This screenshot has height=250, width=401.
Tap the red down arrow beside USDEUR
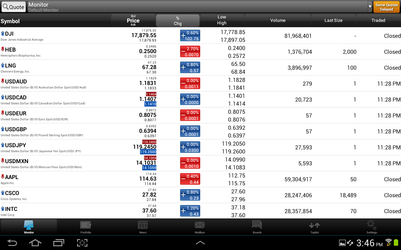pyautogui.click(x=3, y=113)
